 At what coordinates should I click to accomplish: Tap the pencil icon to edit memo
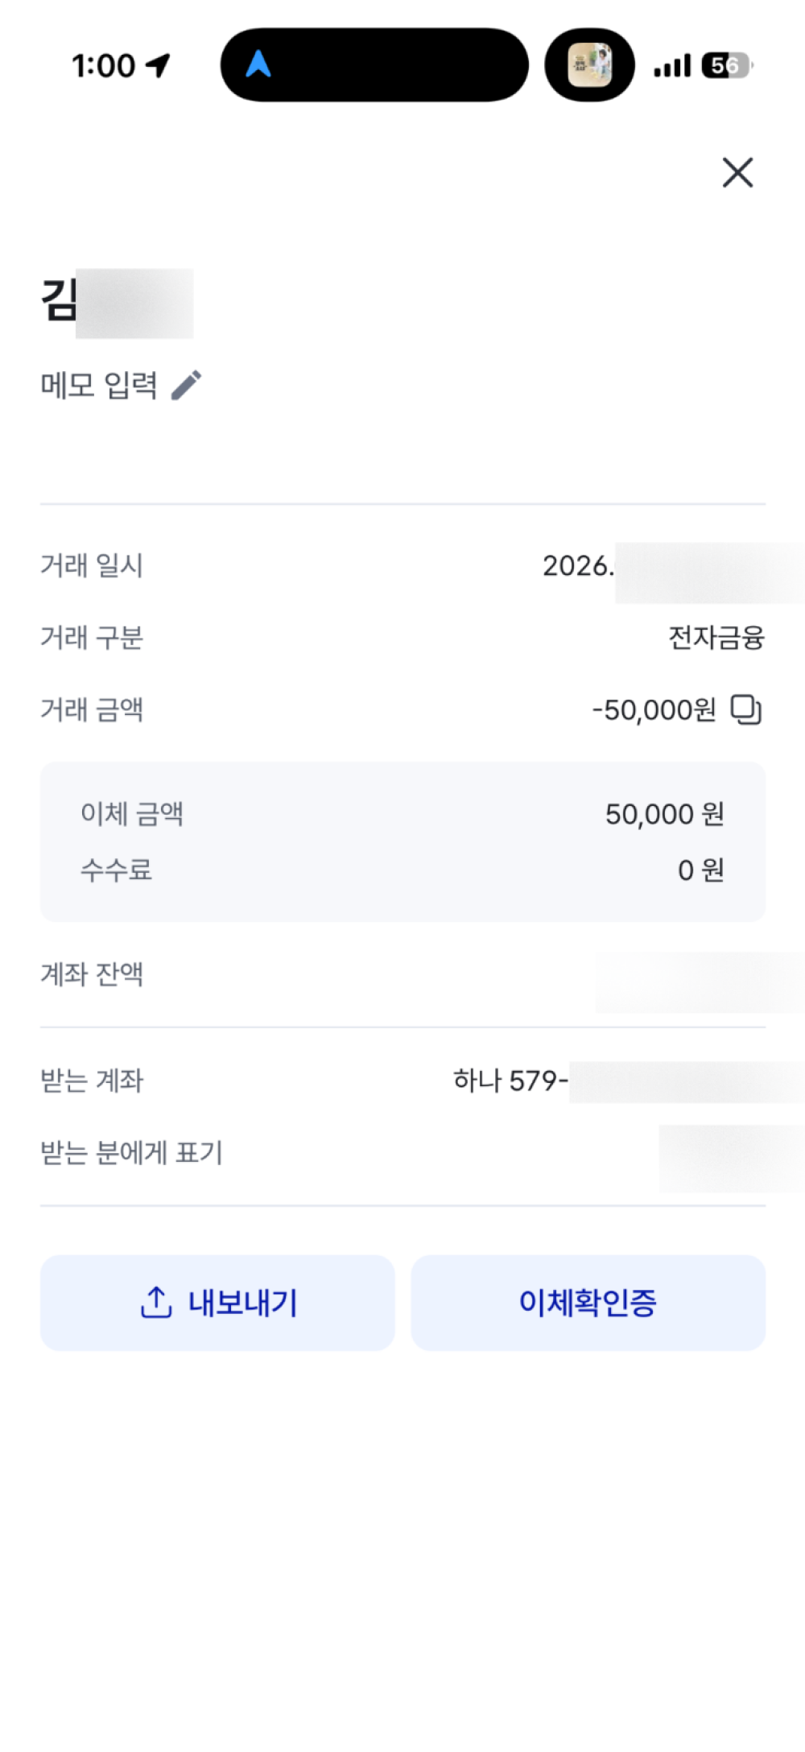click(186, 385)
